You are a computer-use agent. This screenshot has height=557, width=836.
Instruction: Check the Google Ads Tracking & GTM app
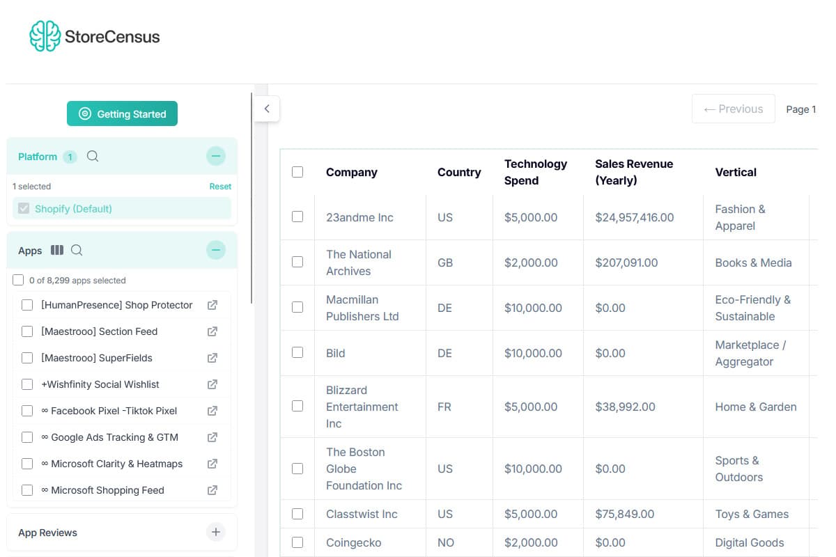tap(27, 437)
